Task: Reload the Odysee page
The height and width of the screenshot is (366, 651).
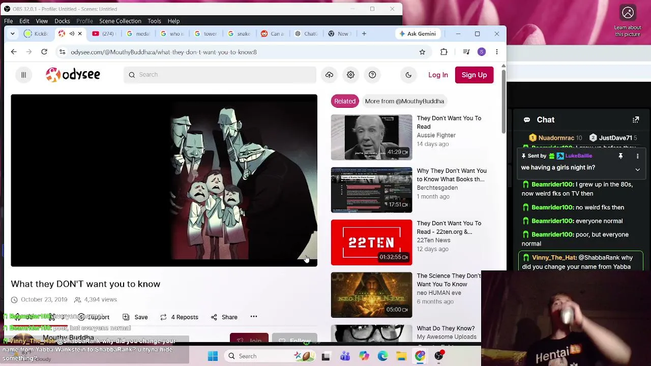Action: pos(44,52)
